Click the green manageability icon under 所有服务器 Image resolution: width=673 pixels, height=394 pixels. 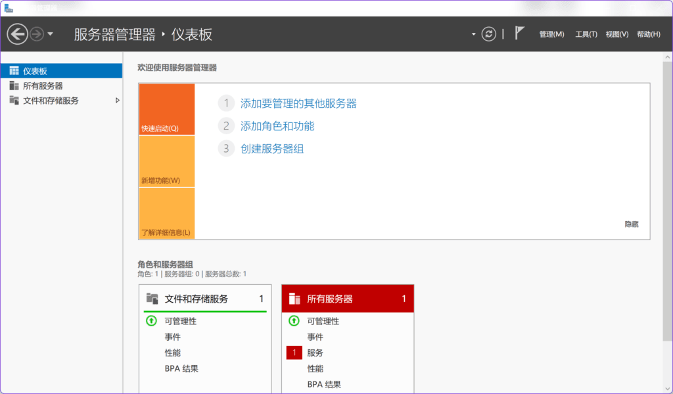click(294, 321)
